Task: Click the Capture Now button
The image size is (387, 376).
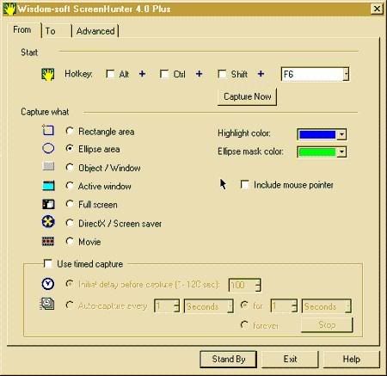Action: click(x=247, y=96)
